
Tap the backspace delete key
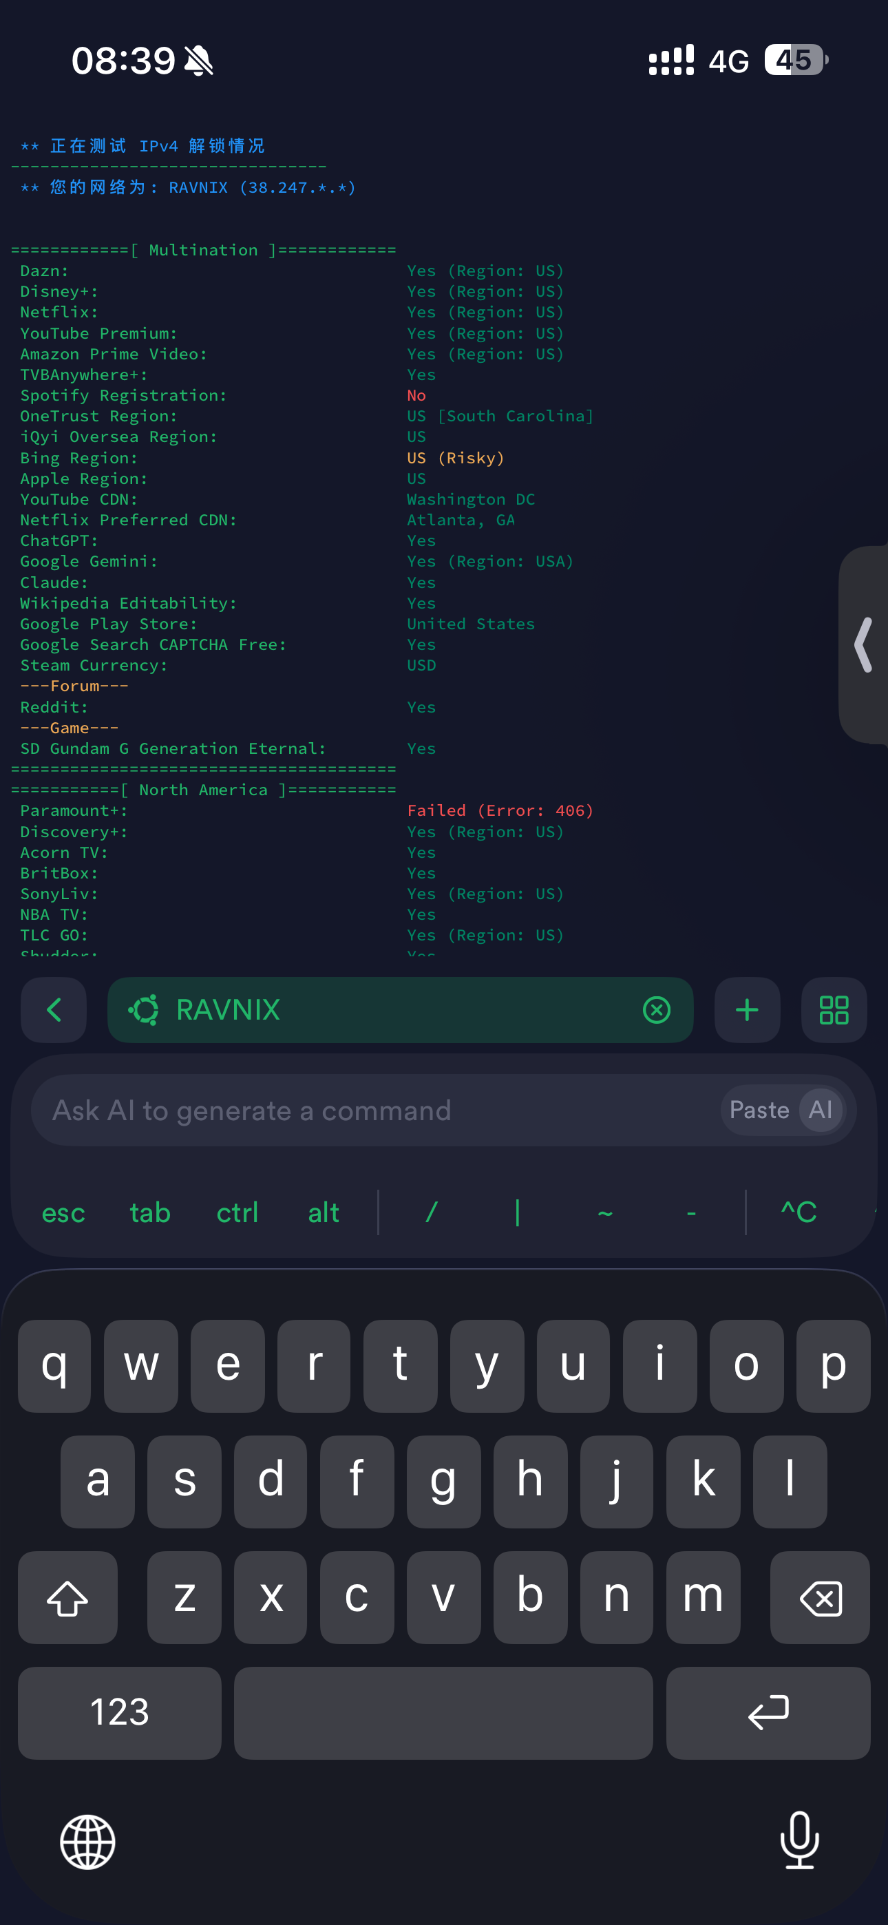820,1597
